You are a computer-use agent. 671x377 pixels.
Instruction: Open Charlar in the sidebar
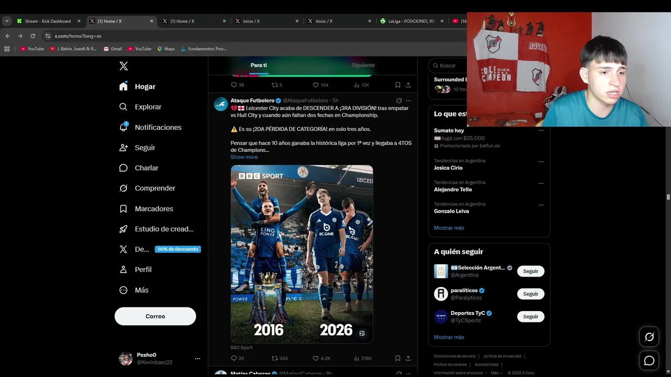(x=138, y=168)
